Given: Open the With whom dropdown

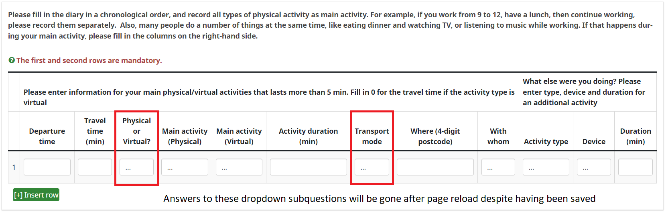Looking at the screenshot, I should pyautogui.click(x=498, y=167).
